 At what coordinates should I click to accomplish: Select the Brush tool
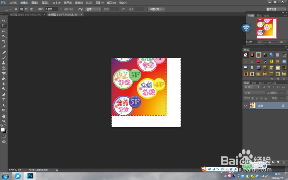point(4,58)
